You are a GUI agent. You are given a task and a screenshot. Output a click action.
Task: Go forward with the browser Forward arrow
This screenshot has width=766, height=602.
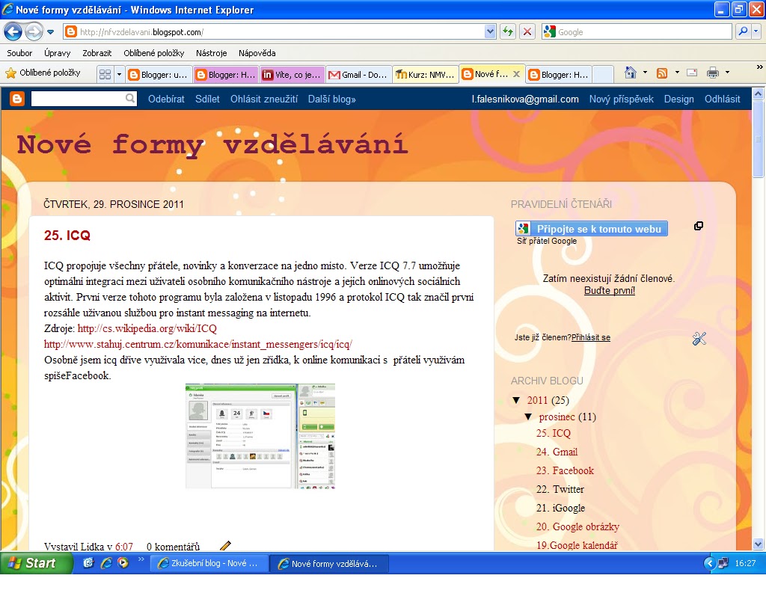pos(34,32)
